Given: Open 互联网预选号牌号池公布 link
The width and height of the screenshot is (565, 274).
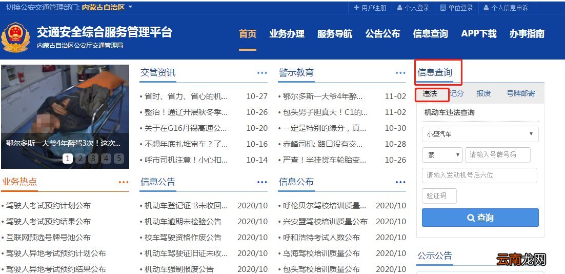Looking at the screenshot, I should coord(48,237).
